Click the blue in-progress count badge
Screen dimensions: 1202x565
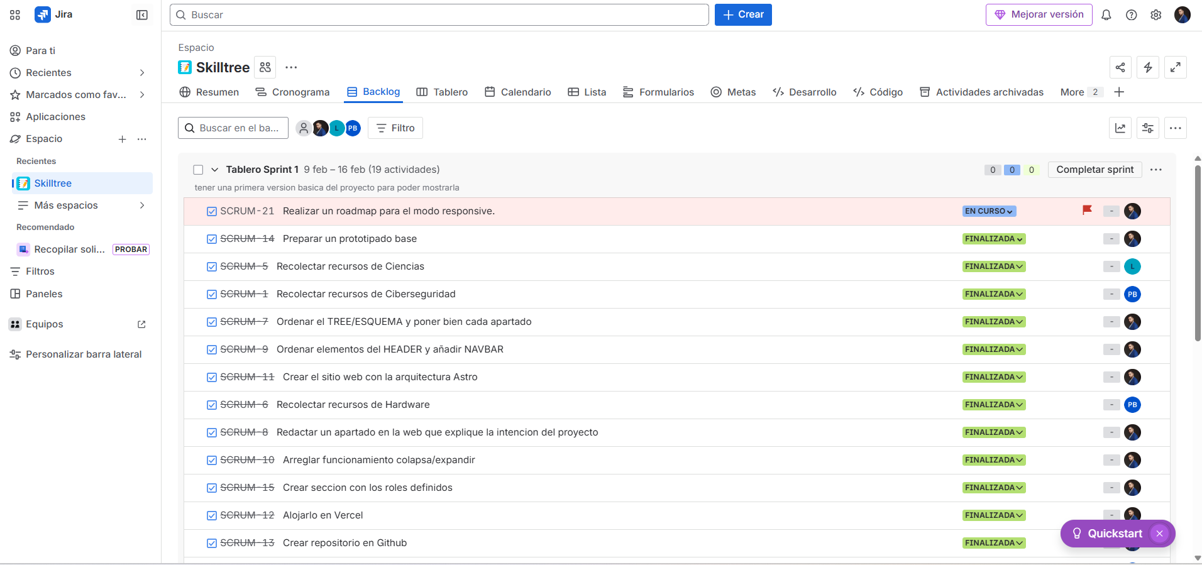click(x=1012, y=170)
